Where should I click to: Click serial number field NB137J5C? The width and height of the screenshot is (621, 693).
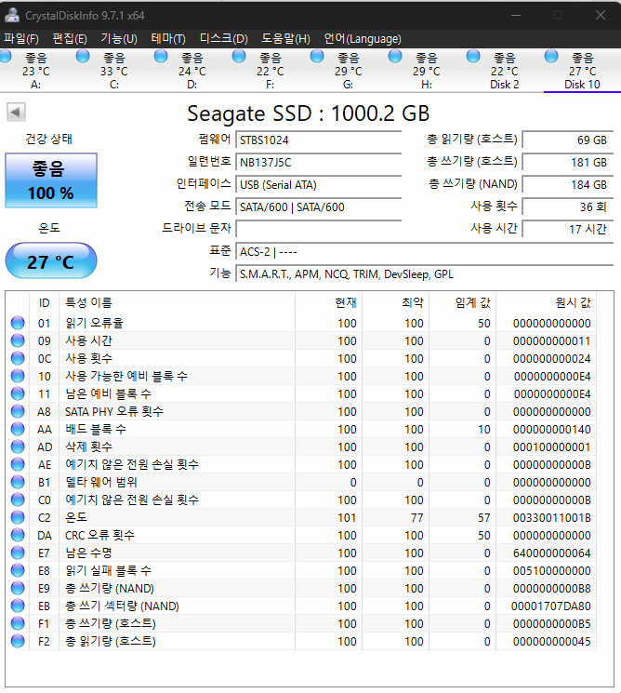319,162
